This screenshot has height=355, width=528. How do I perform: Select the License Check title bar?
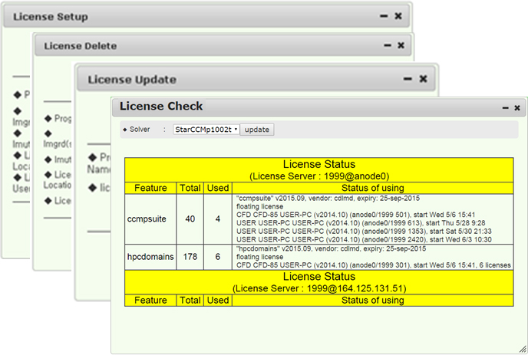(x=318, y=107)
